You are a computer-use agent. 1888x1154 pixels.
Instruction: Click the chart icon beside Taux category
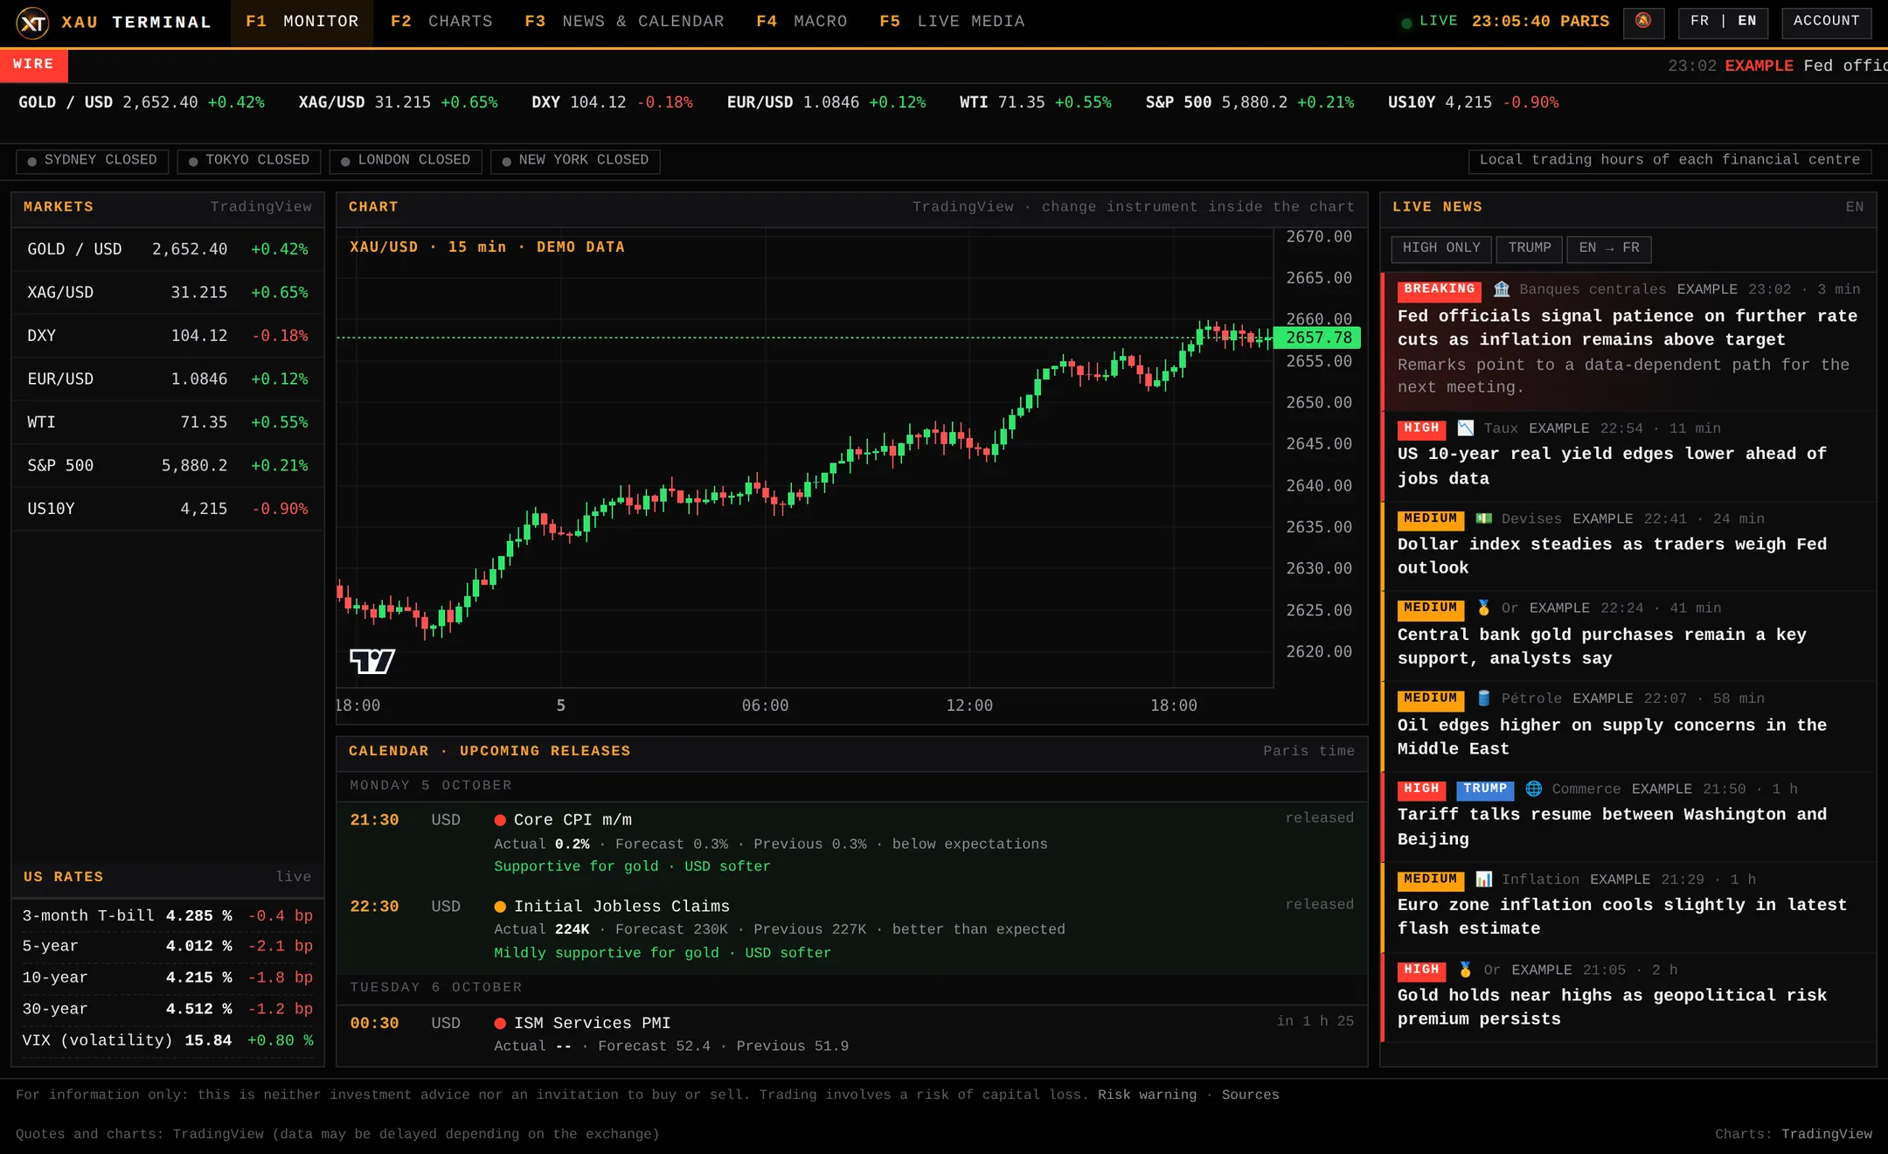(x=1466, y=428)
